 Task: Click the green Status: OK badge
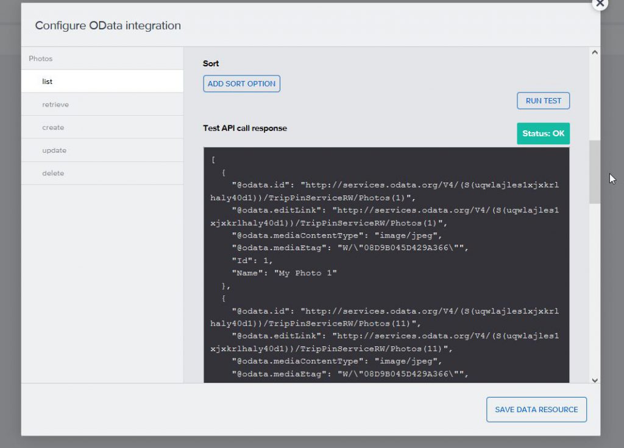pyautogui.click(x=543, y=134)
